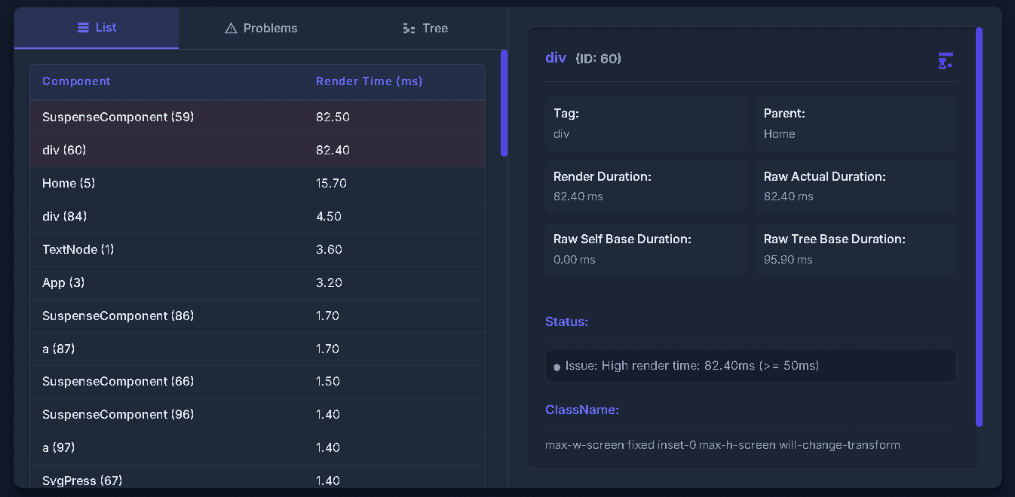Click the 15.70 render time value
This screenshot has width=1015, height=497.
pyautogui.click(x=331, y=184)
